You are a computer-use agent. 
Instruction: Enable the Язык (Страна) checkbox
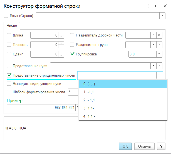pos(6,16)
